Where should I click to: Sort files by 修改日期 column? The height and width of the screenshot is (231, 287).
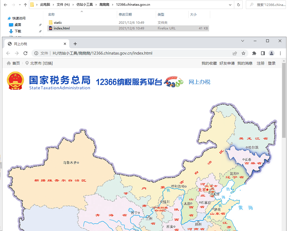click(x=125, y=14)
